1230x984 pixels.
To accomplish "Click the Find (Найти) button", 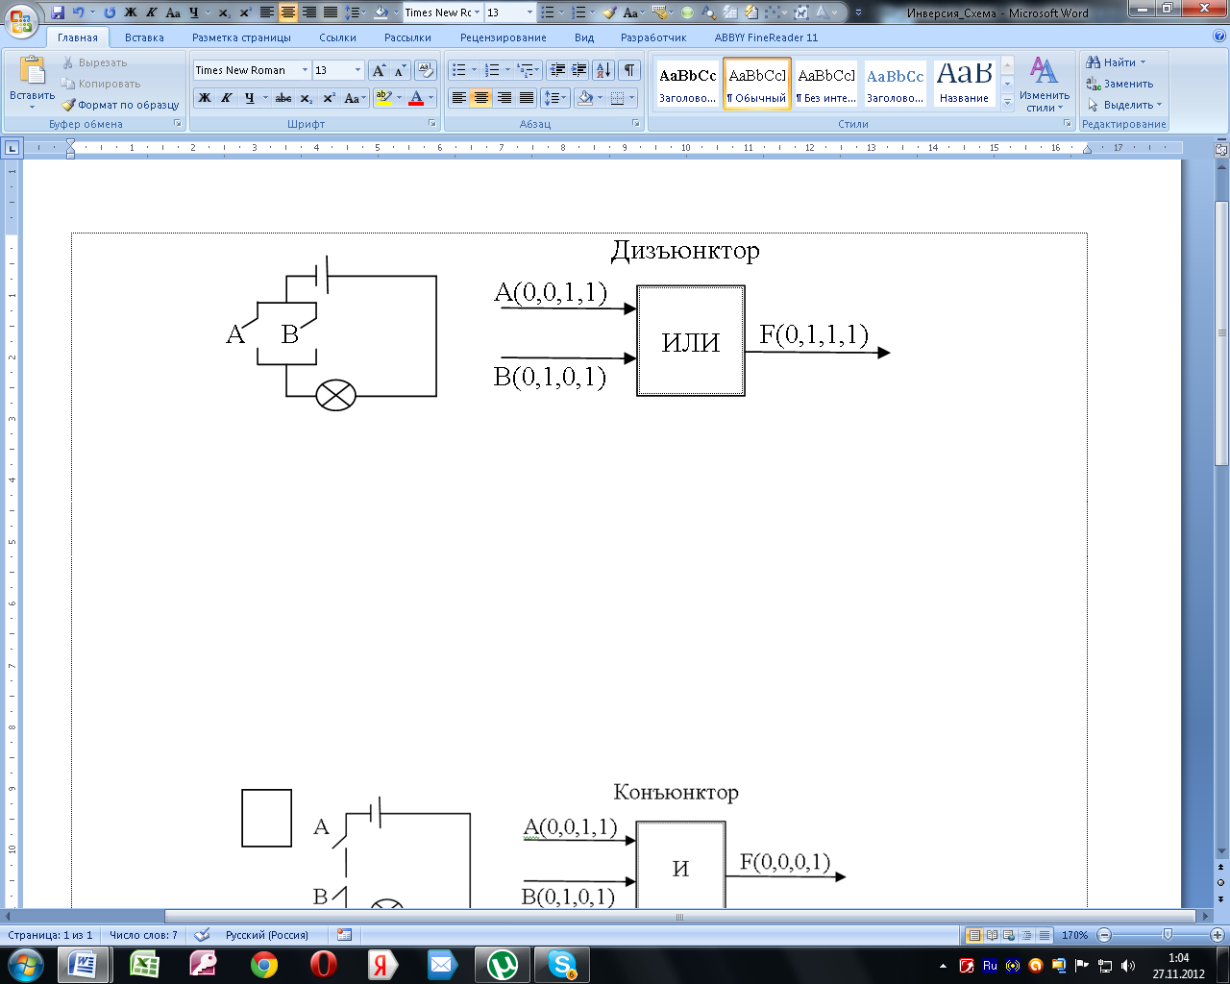I will pos(1117,62).
